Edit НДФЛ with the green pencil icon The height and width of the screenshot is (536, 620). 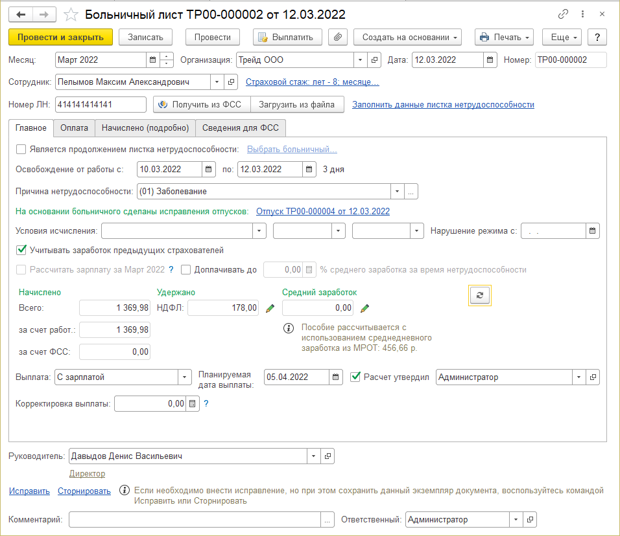[270, 309]
